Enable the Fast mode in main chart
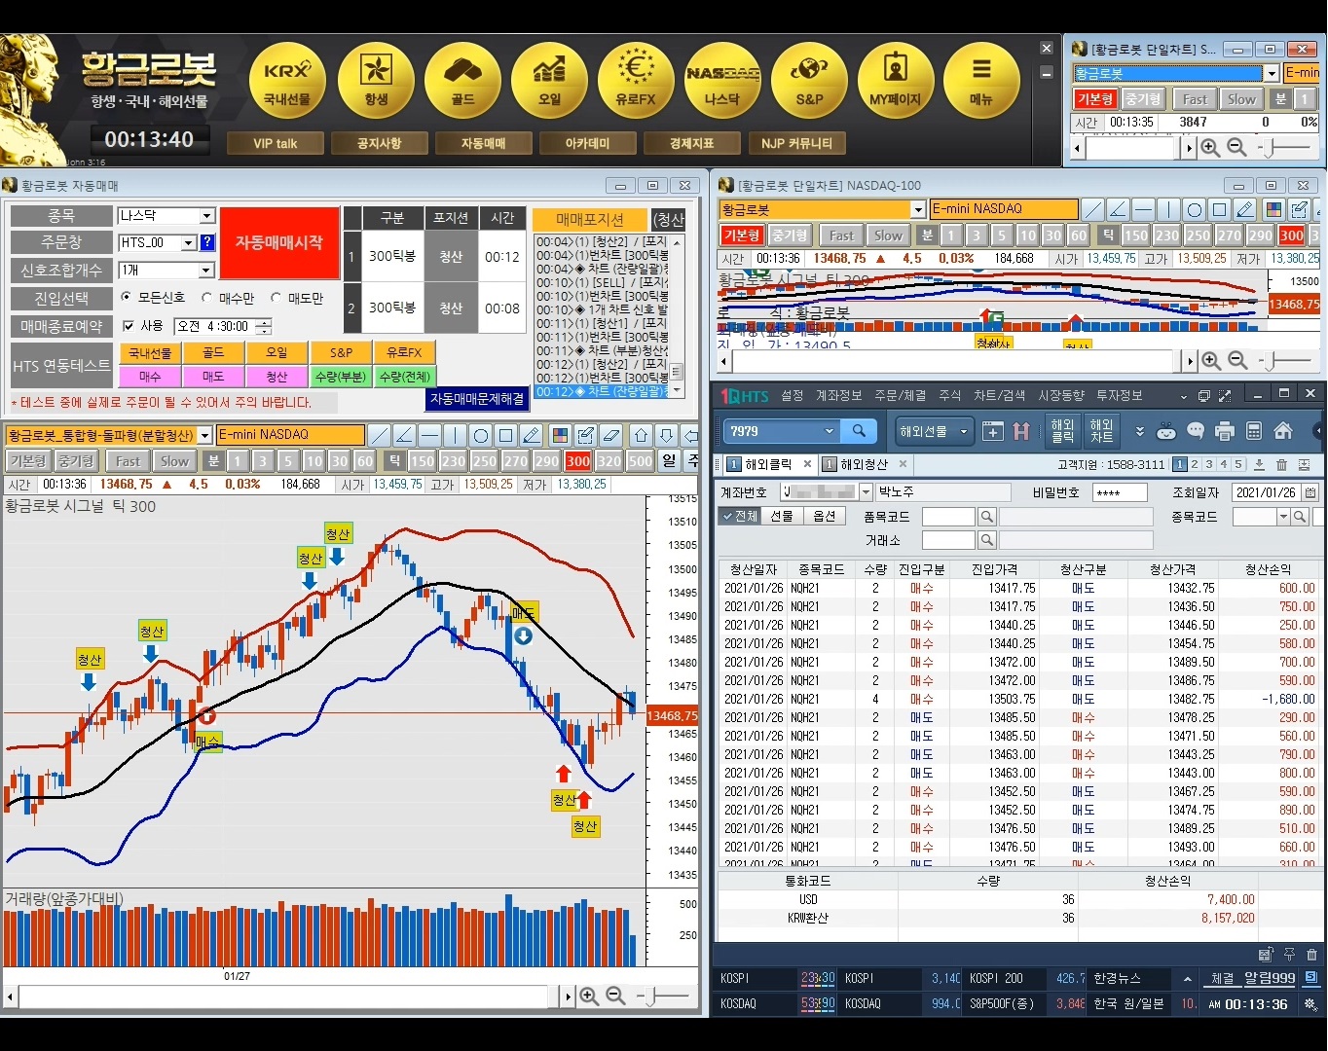The width and height of the screenshot is (1328, 1051). click(128, 461)
